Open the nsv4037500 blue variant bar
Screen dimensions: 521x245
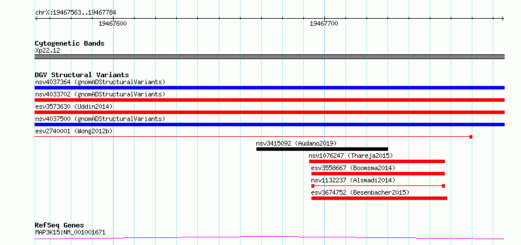[x=269, y=125]
